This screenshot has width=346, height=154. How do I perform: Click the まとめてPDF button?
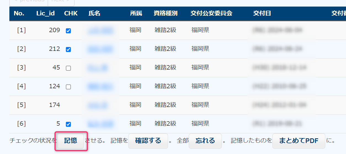point(299,141)
